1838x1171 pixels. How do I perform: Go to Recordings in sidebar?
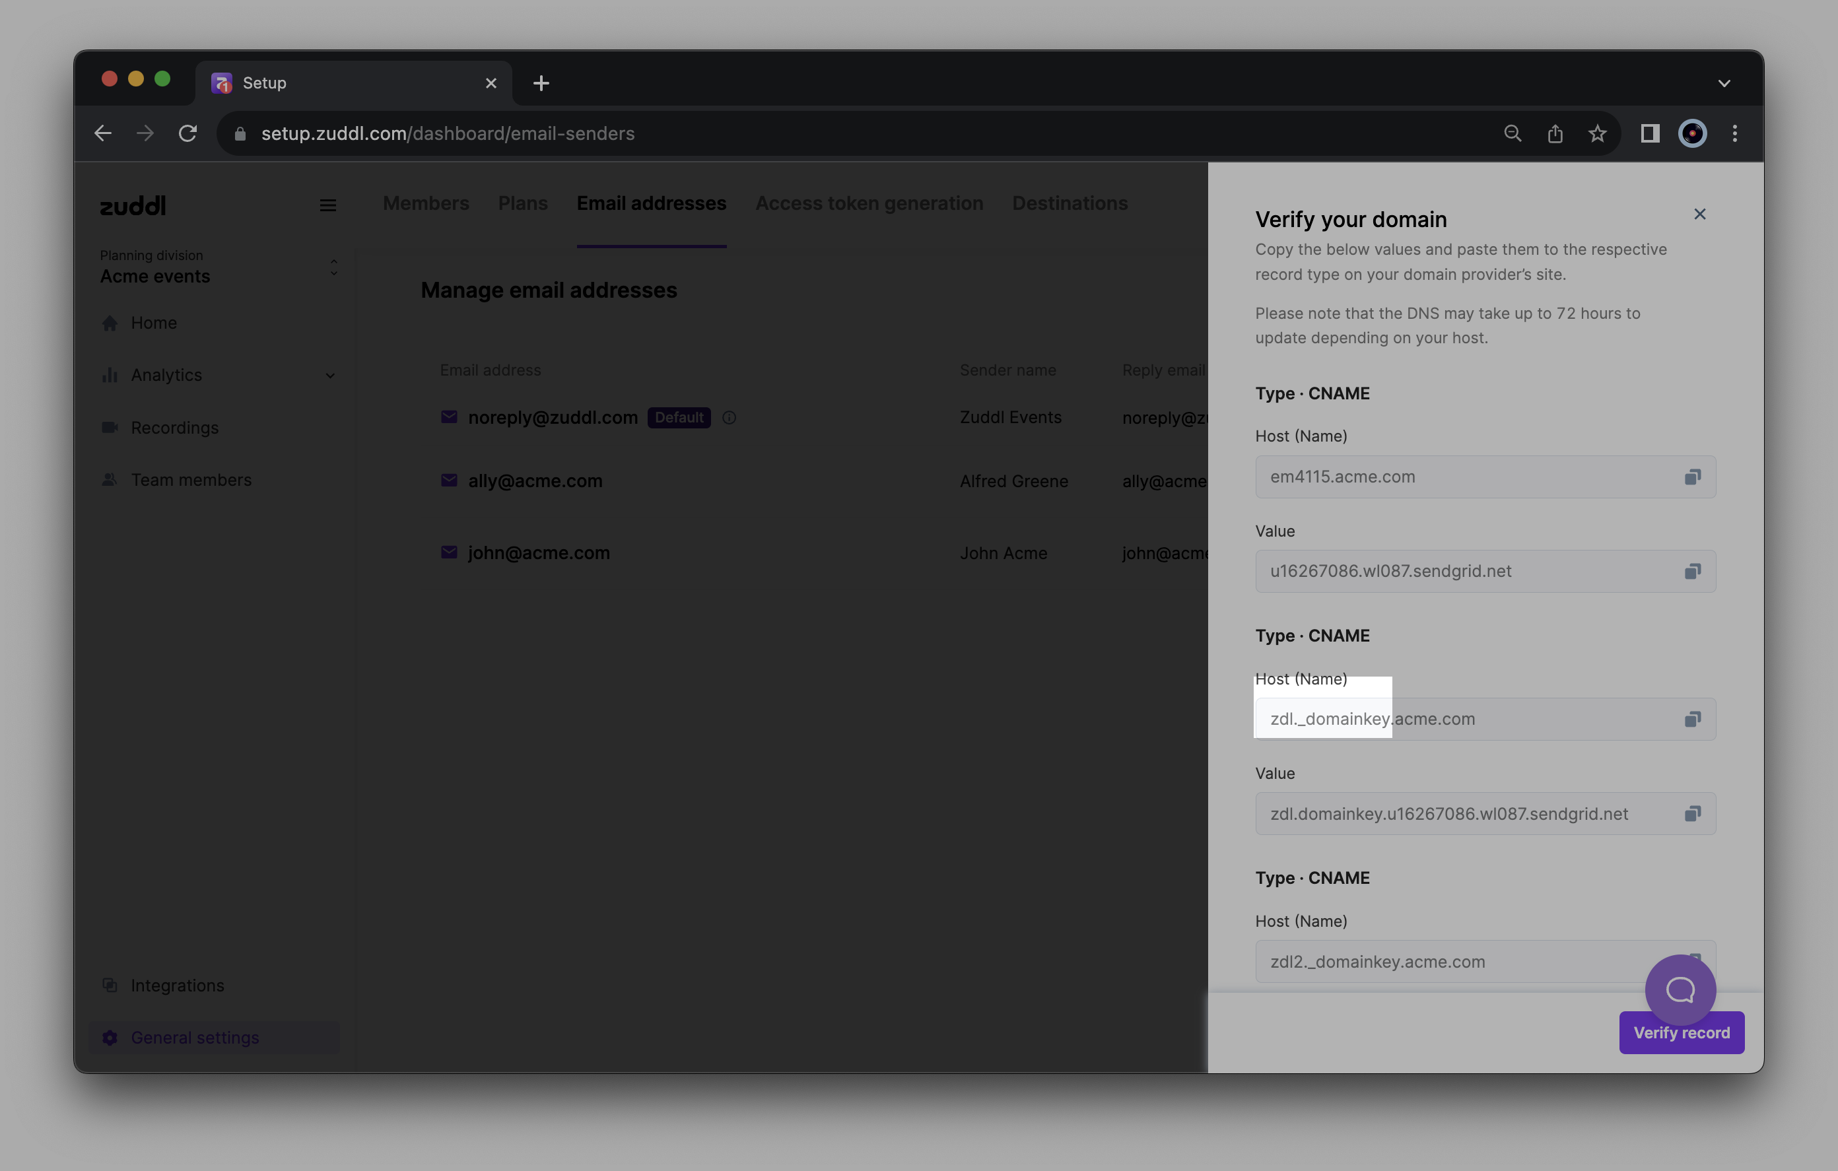(174, 428)
